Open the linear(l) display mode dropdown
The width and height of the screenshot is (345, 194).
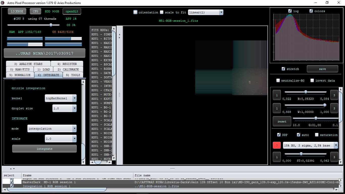[x=206, y=12]
